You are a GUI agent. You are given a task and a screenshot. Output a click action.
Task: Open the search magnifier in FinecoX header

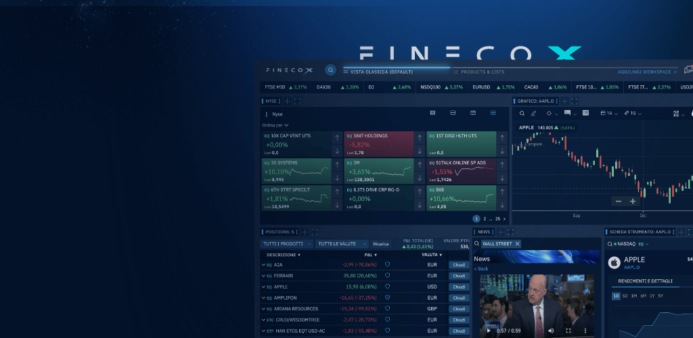point(330,70)
